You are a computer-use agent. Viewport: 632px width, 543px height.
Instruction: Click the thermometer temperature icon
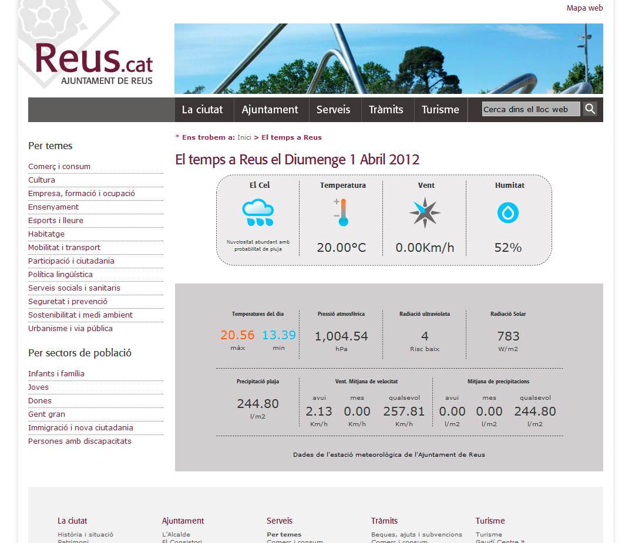[x=341, y=213]
